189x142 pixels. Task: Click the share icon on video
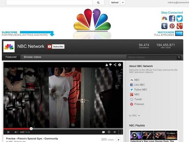115,65
